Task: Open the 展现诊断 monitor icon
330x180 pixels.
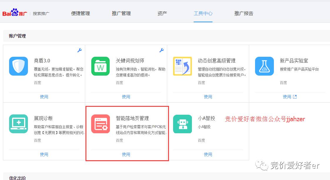Action: pyautogui.click(x=19, y=124)
